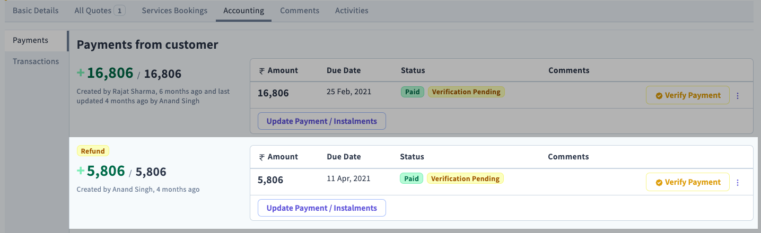This screenshot has height=233, width=761.
Task: Select Payments in the left sidebar
Action: click(30, 40)
